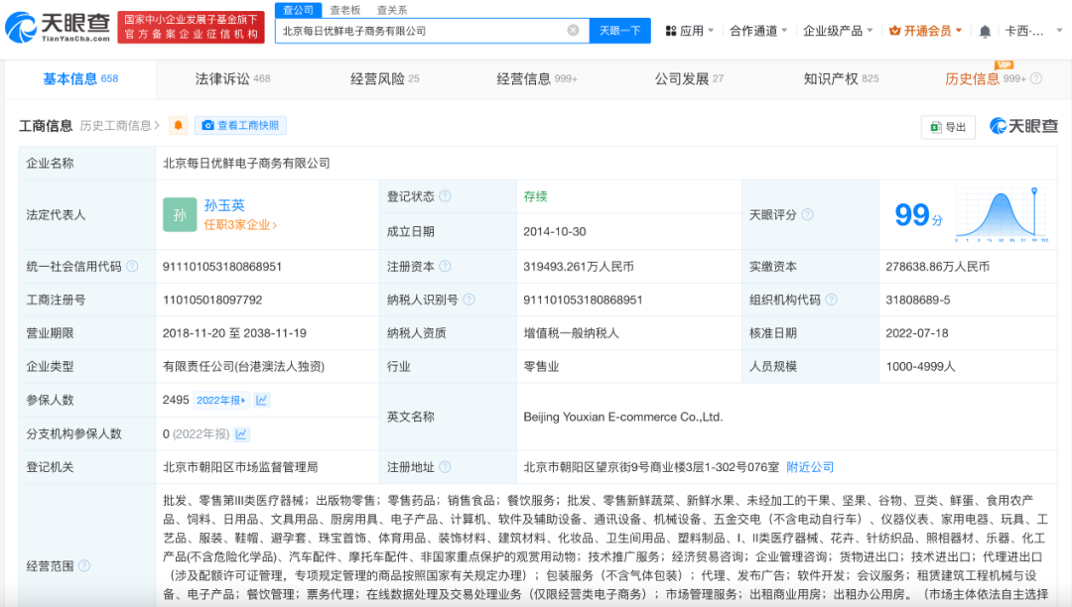Click the 1000-4999人 staff size value
Image resolution: width=1072 pixels, height=607 pixels.
click(x=920, y=367)
